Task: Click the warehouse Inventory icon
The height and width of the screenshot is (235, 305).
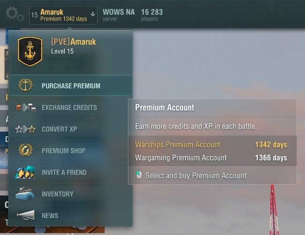Action: click(x=25, y=194)
